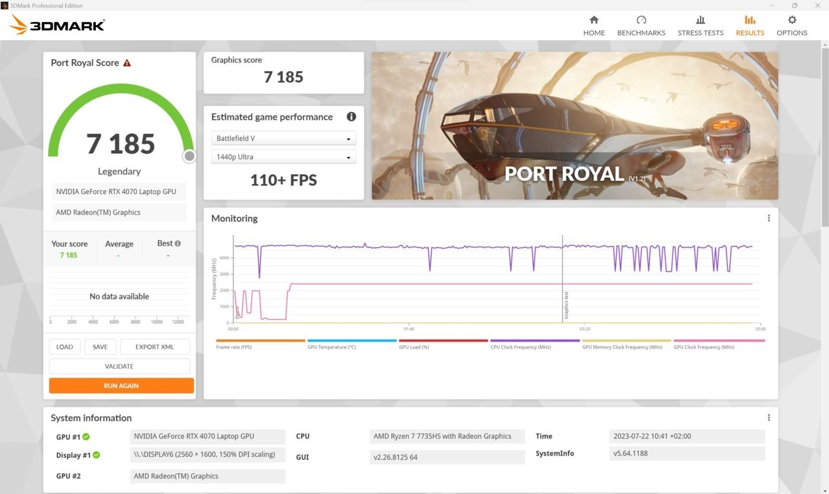Click the Port Royal Score warning triangle
Screen dimensions: 829x494
127,63
